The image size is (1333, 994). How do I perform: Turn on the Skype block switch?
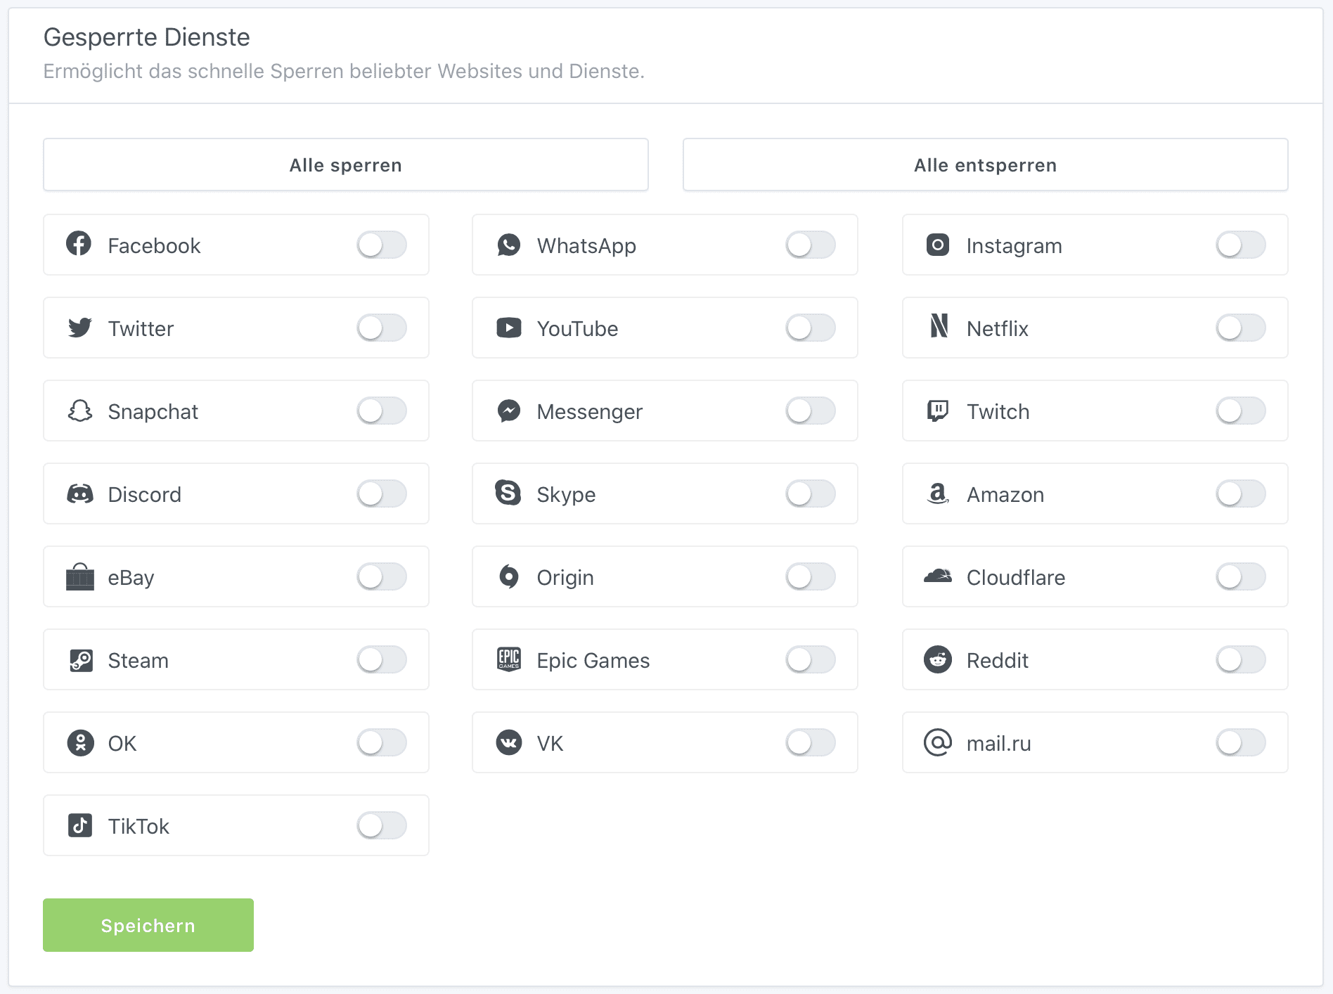tap(810, 493)
